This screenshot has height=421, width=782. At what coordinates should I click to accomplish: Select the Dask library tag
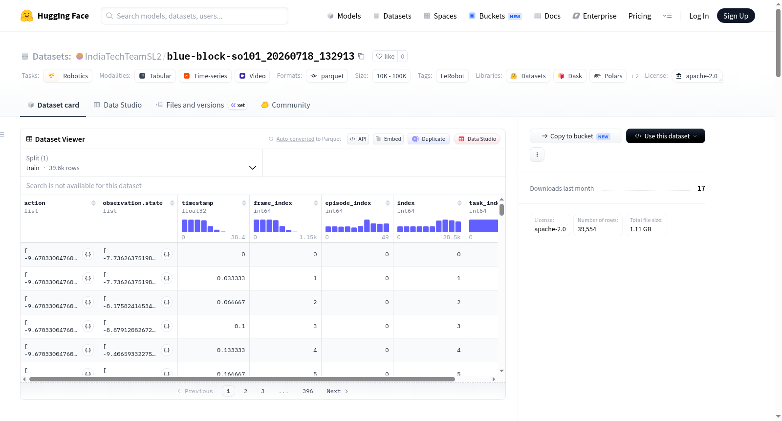click(570, 76)
